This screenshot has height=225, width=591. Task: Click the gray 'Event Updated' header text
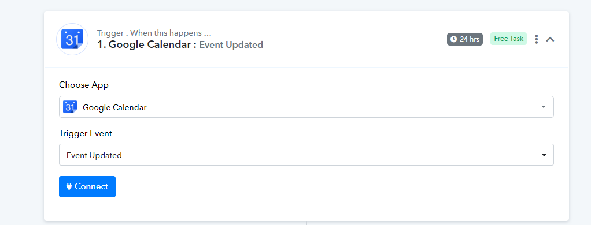231,45
